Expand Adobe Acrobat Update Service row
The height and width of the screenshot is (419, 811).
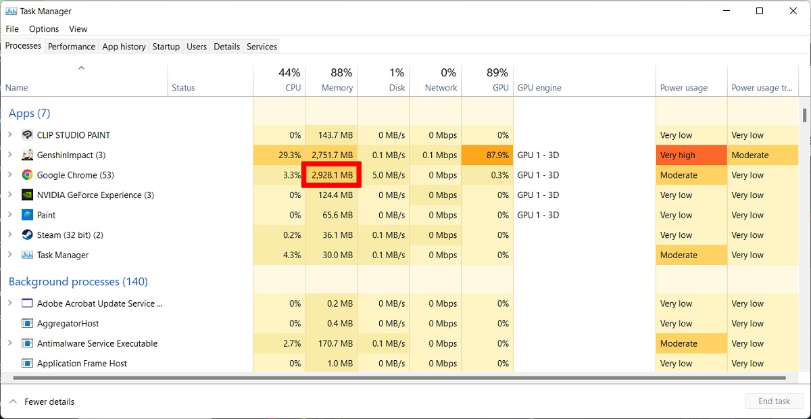click(9, 303)
